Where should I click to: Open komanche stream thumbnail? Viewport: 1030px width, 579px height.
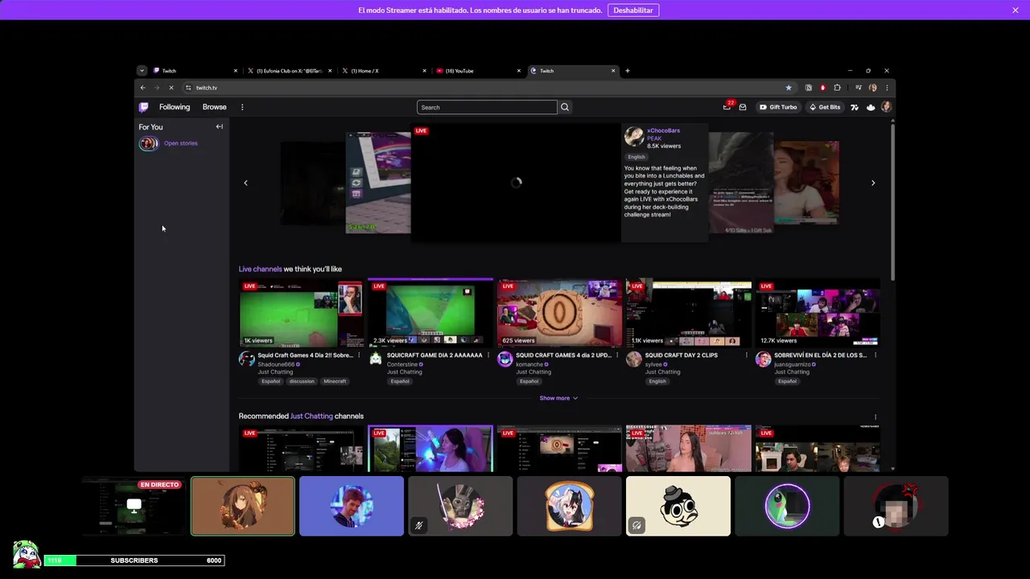tap(559, 314)
